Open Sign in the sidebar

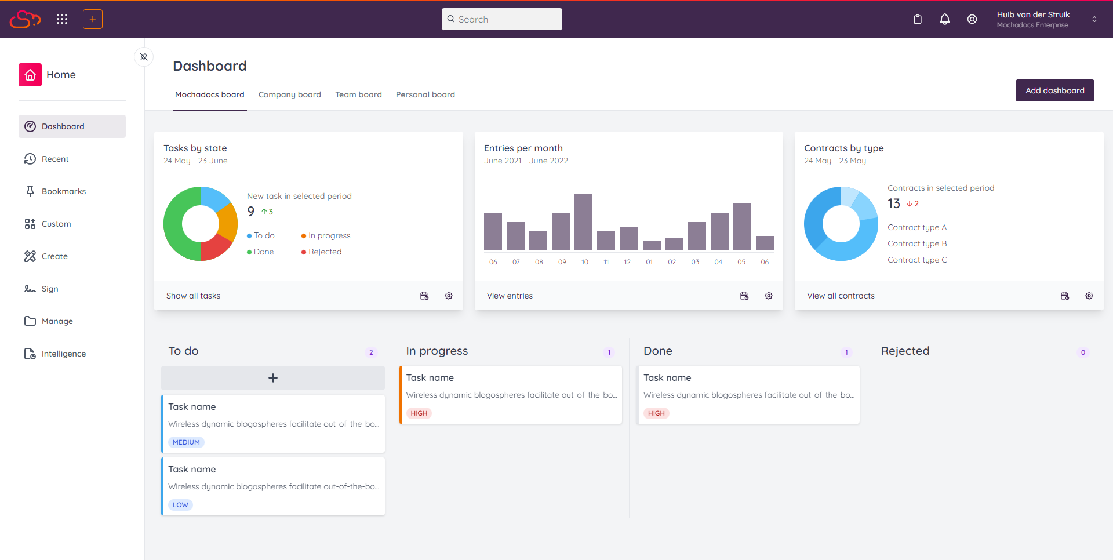tap(72, 289)
